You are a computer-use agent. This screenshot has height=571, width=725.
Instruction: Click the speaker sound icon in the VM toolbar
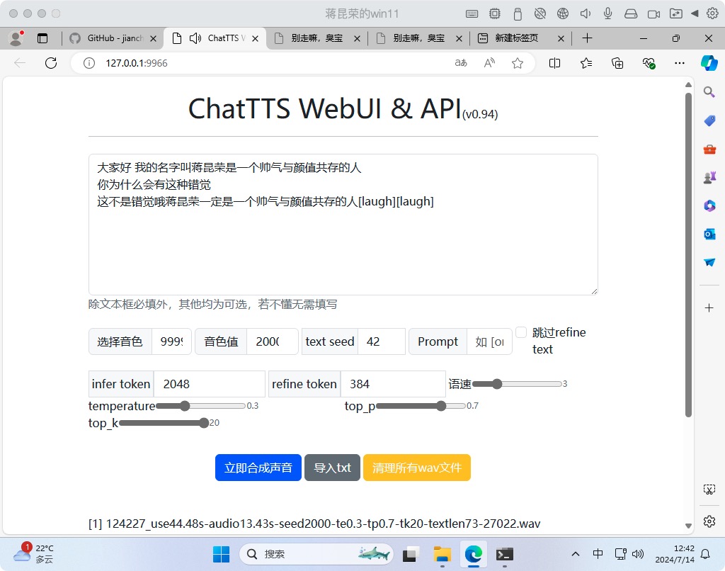click(586, 14)
